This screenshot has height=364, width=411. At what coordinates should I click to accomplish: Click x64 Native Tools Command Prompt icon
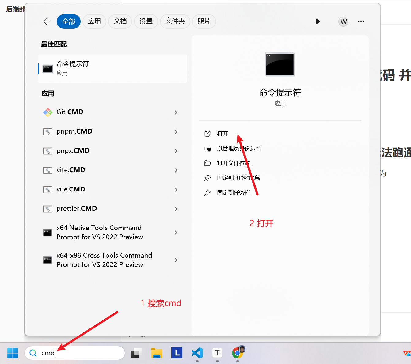point(48,233)
